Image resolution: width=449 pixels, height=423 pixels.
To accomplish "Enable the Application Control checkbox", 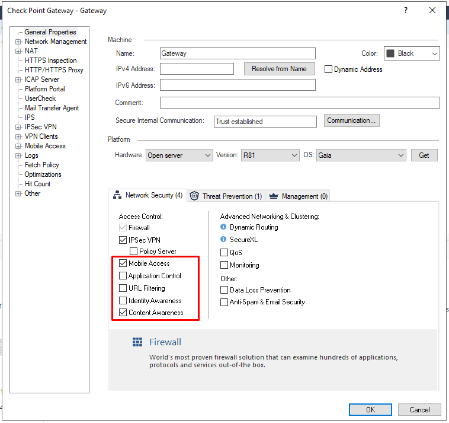I will tap(123, 276).
